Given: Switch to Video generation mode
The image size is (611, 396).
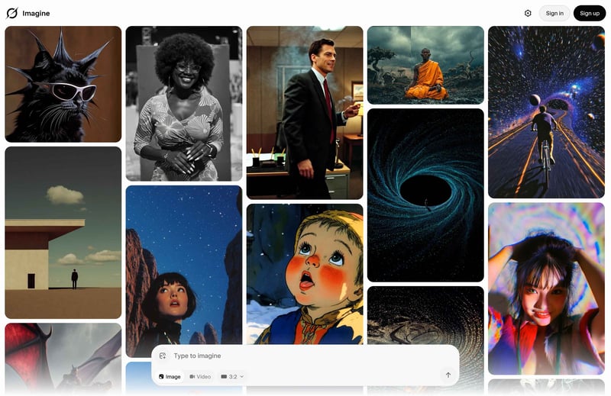Looking at the screenshot, I should pos(200,376).
